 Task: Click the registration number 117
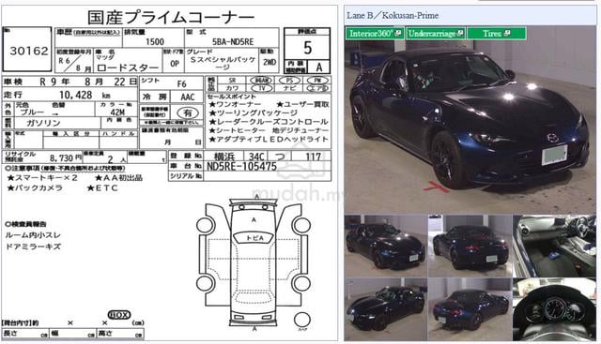pos(313,157)
